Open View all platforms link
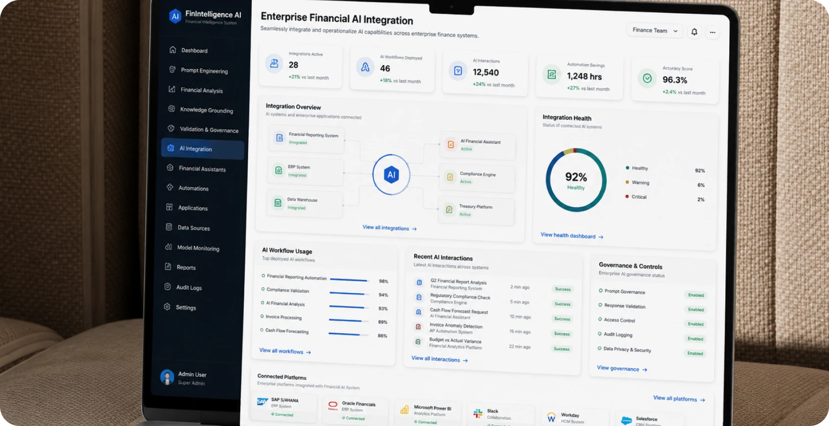The width and height of the screenshot is (829, 426). (x=679, y=399)
